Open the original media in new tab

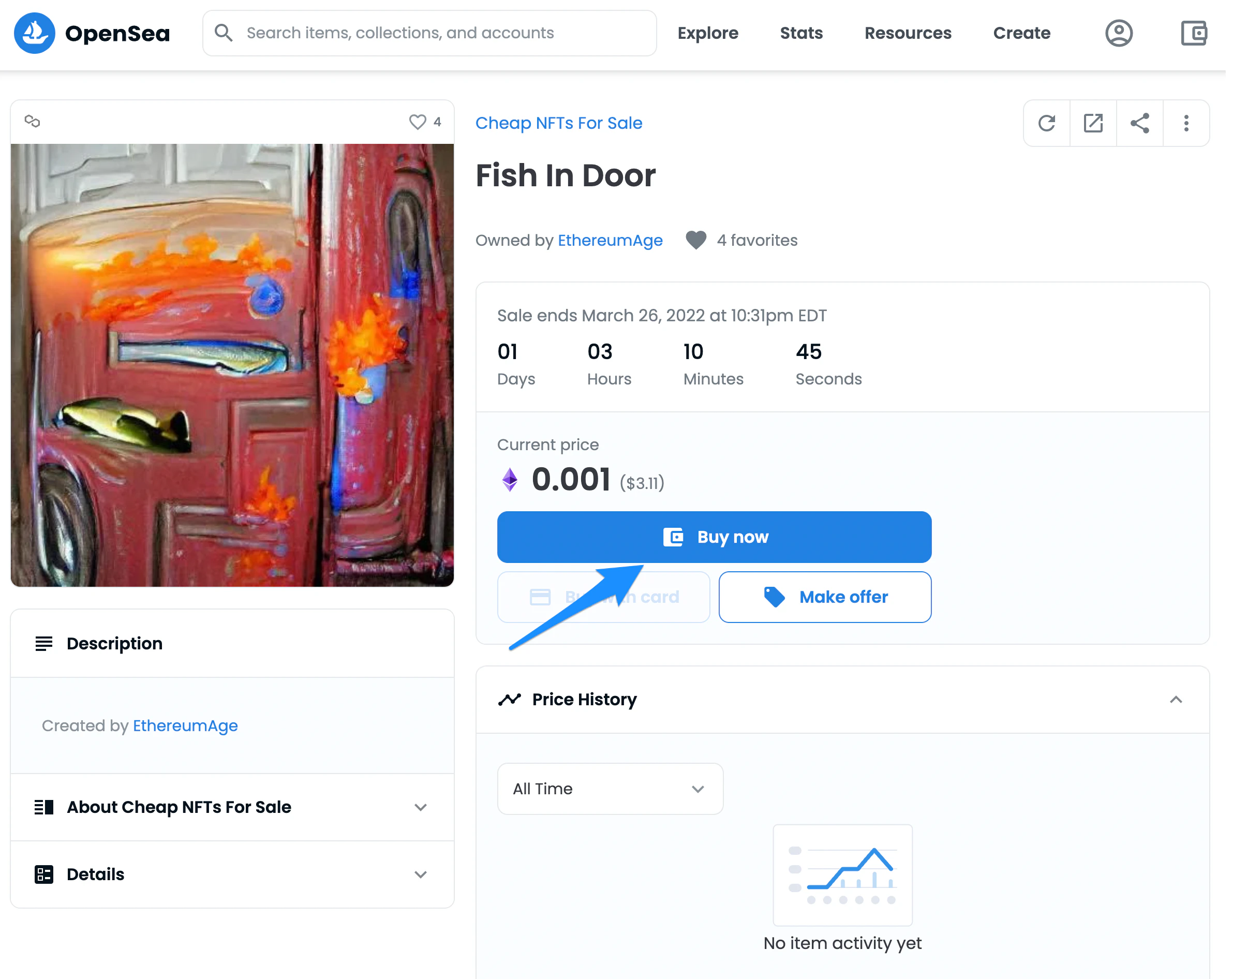point(1093,123)
